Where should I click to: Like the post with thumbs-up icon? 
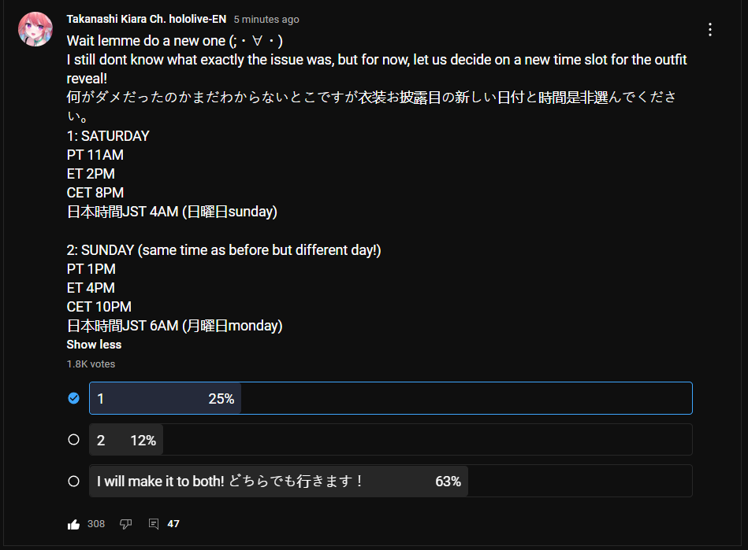tap(73, 524)
